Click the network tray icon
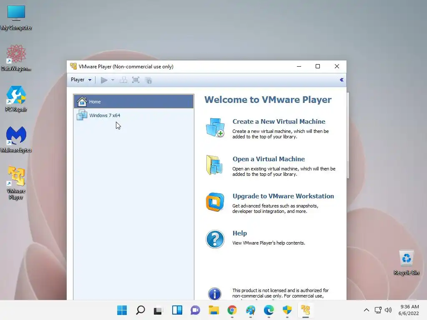Image resolution: width=427 pixels, height=320 pixels. coord(378,310)
